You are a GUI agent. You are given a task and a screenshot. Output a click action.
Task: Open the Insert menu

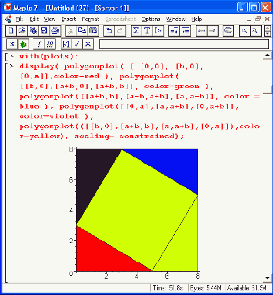pos(69,19)
